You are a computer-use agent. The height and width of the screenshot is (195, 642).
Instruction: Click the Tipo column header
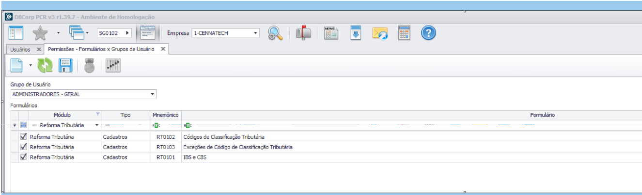(x=125, y=115)
